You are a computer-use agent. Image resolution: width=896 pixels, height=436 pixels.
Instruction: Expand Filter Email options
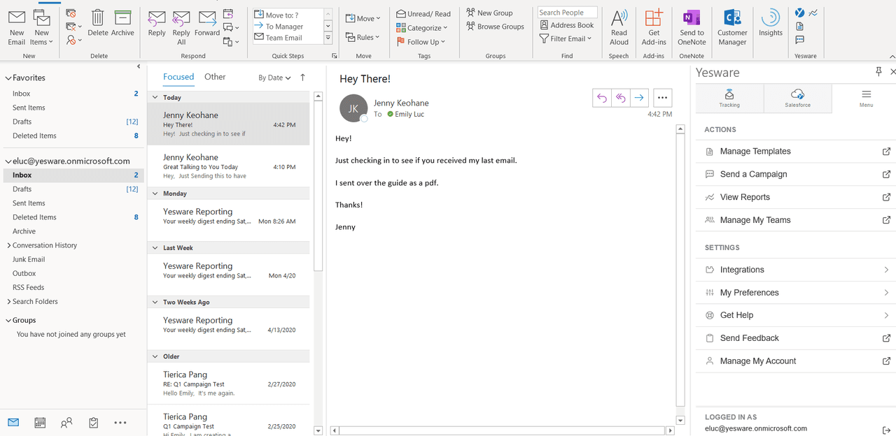(x=566, y=38)
